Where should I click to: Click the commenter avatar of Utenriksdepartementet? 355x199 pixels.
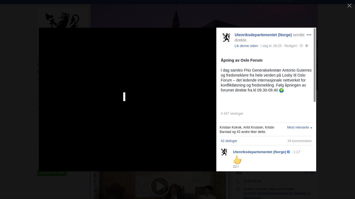(x=224, y=152)
